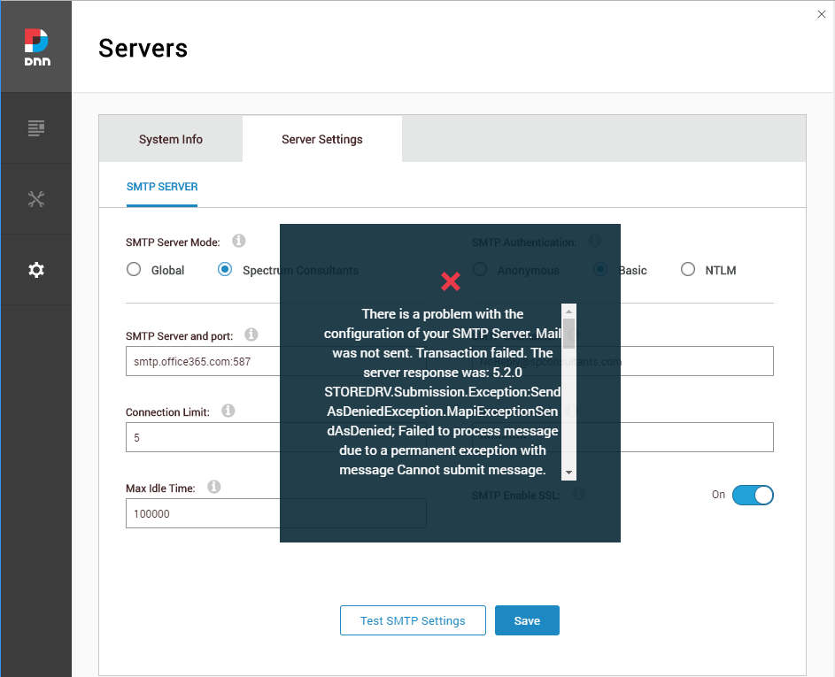Viewport: 835px width, 677px height.
Task: Click info icon beside Max Idle Time
Action: 213,487
